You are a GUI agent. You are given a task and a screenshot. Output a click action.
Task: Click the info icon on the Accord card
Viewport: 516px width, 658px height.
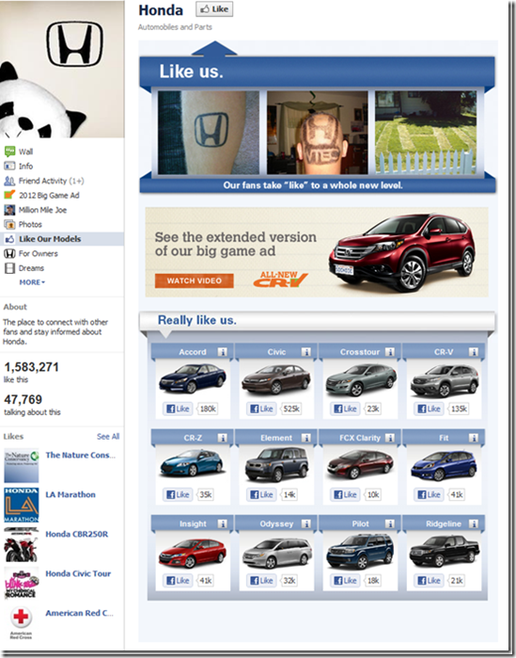[x=222, y=352]
